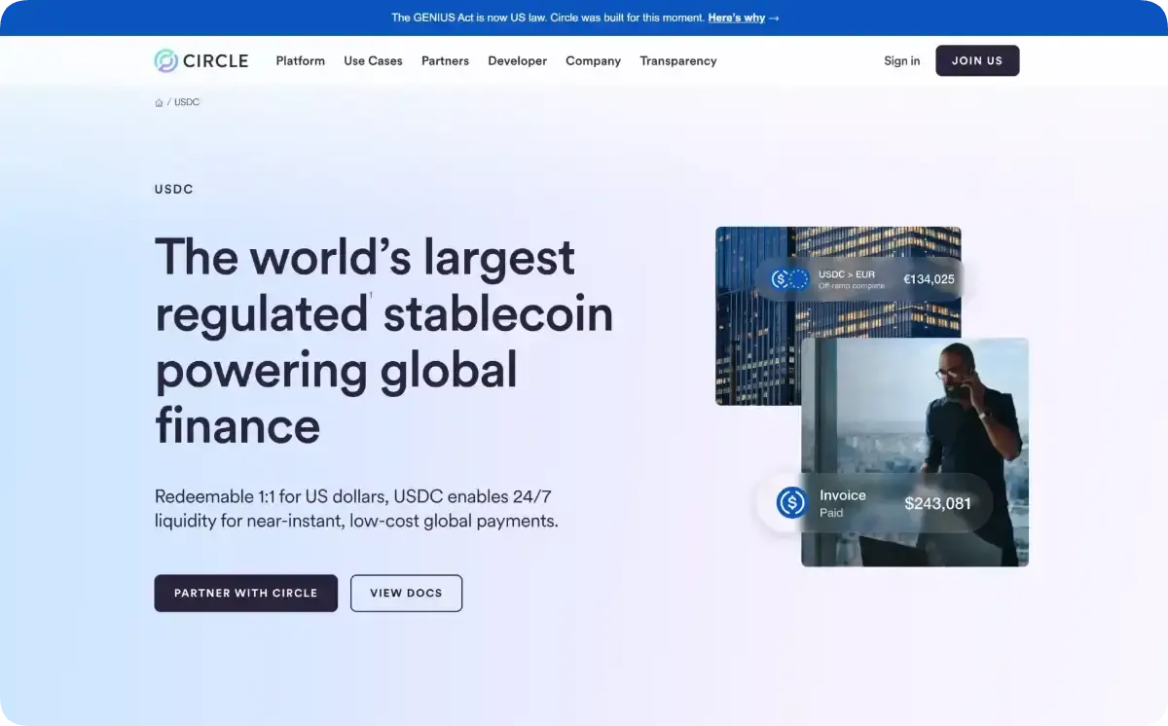Open the Platform menu

(300, 60)
